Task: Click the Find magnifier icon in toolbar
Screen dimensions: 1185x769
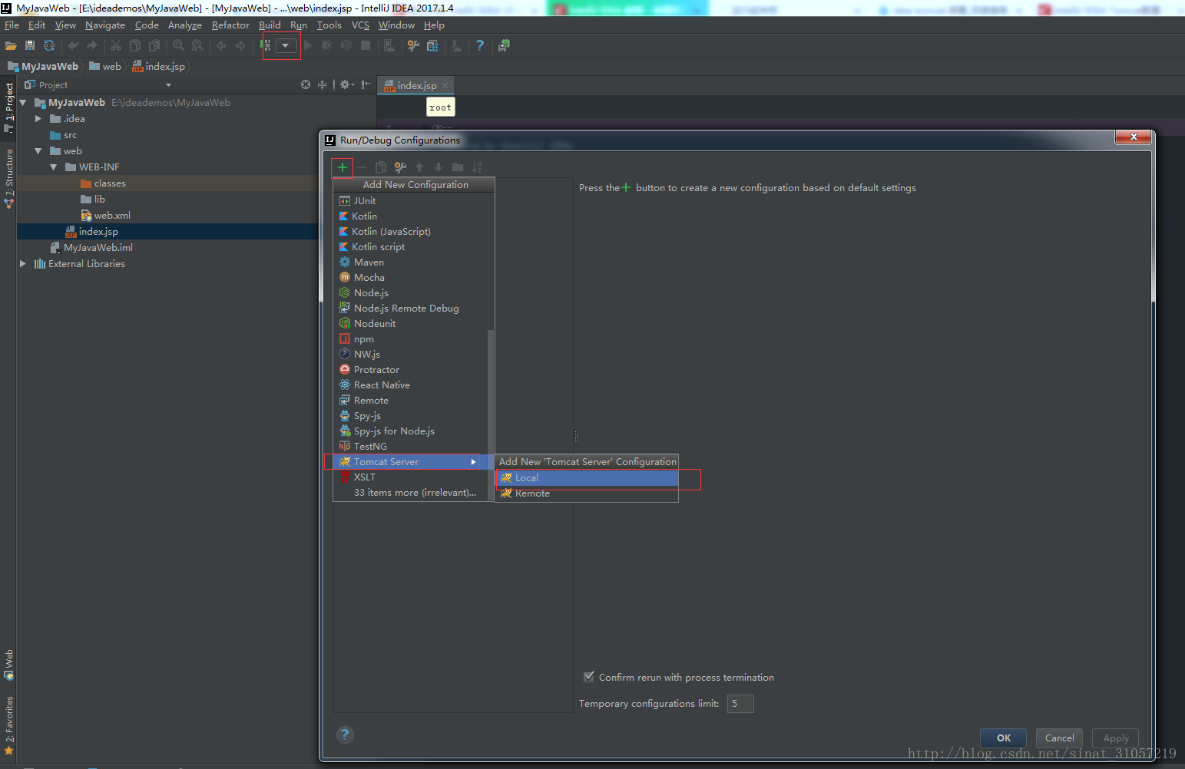Action: [178, 45]
